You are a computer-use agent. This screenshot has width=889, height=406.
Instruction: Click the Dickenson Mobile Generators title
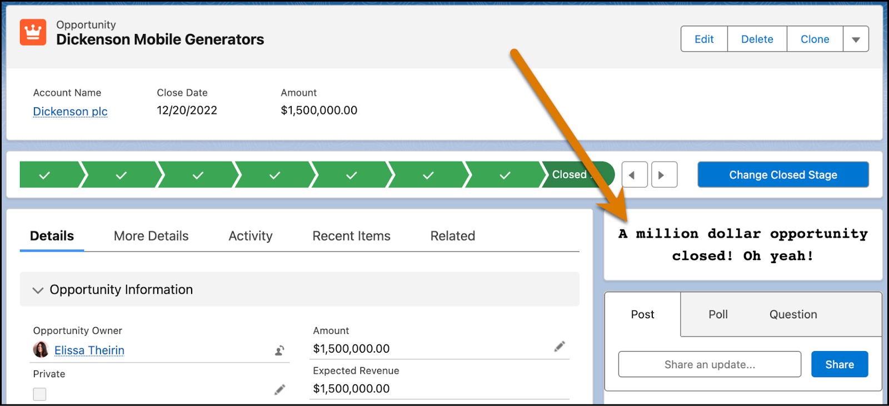160,39
